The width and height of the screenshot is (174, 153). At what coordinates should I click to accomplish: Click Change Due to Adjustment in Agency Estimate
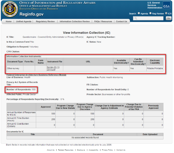point(109,107)
